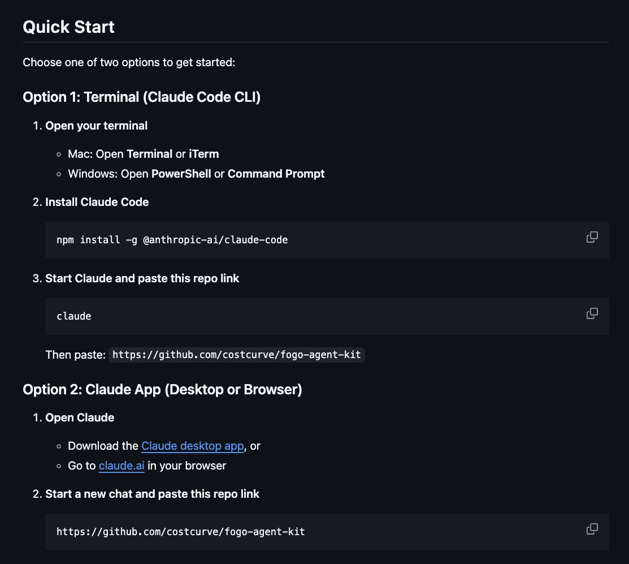
Task: Click the bold 'Command Prompt' text
Action: (276, 174)
